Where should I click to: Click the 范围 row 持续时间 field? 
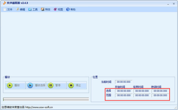(x=160, y=95)
